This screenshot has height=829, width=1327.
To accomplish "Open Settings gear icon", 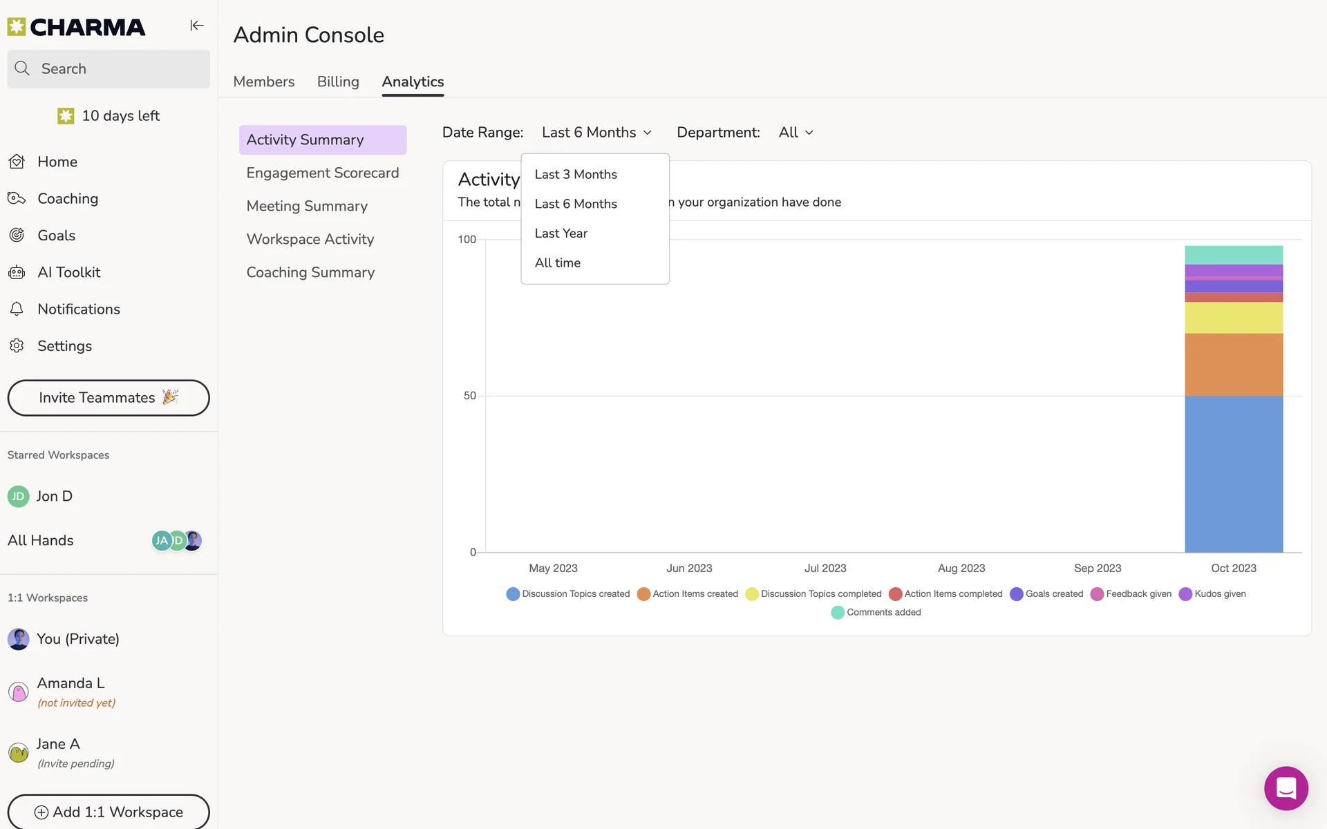I will [x=17, y=345].
